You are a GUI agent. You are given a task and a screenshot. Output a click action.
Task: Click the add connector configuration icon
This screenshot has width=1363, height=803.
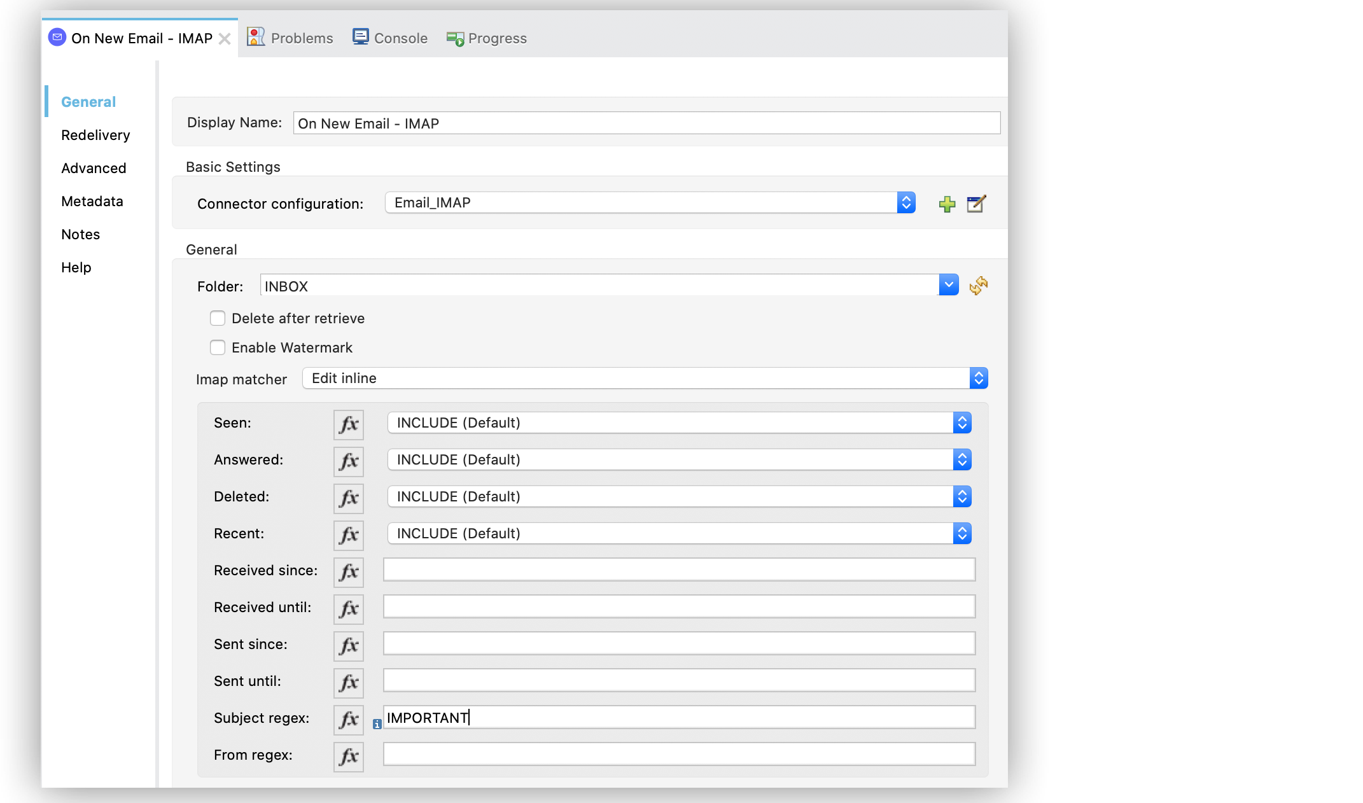tap(947, 202)
